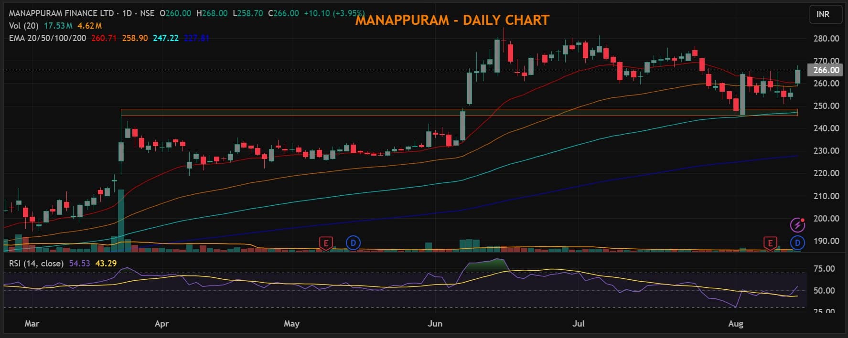Select the Vol (20) indicator legend
Screen dimensions: 848x338
tap(24, 26)
